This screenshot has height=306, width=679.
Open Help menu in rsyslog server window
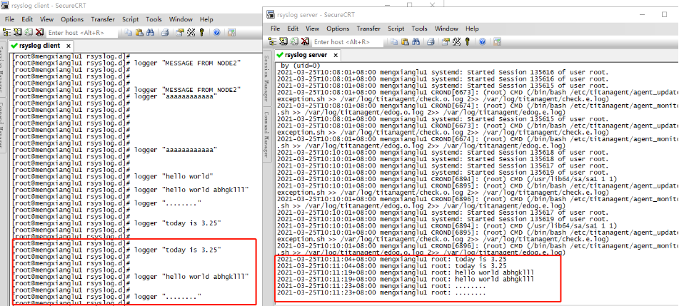[472, 29]
